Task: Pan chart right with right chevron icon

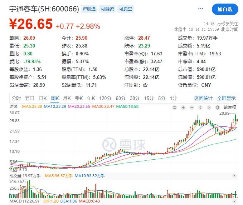Action: [209, 107]
